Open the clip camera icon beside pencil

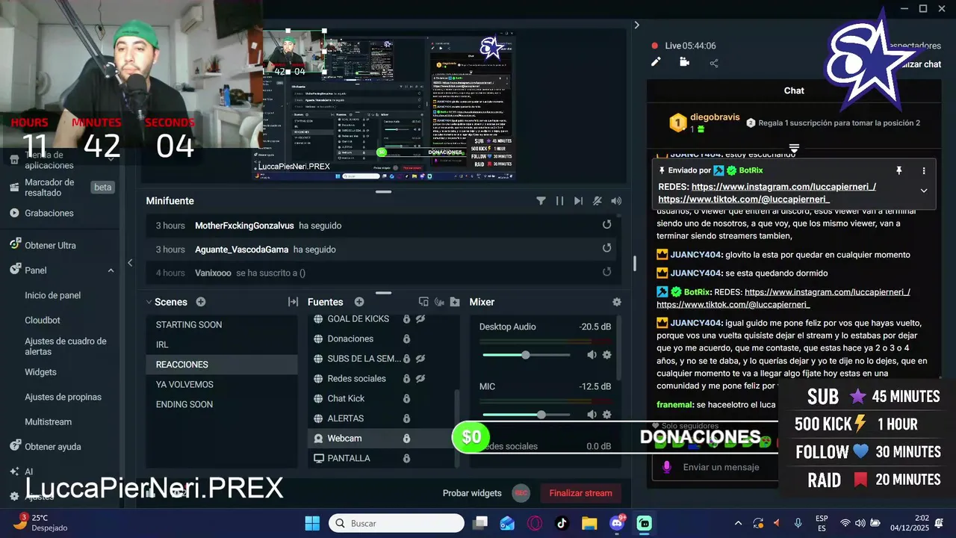pos(684,62)
